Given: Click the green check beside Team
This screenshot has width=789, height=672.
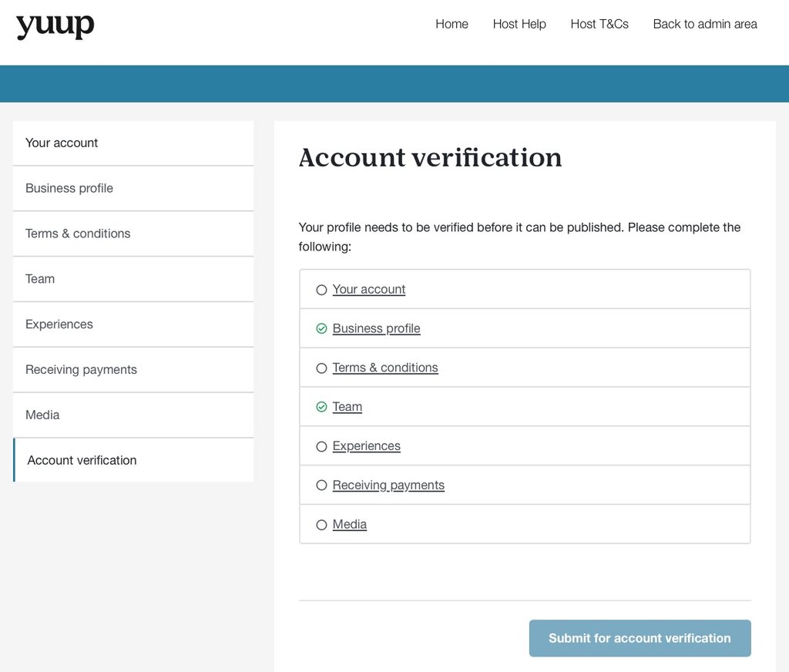Looking at the screenshot, I should coord(321,407).
